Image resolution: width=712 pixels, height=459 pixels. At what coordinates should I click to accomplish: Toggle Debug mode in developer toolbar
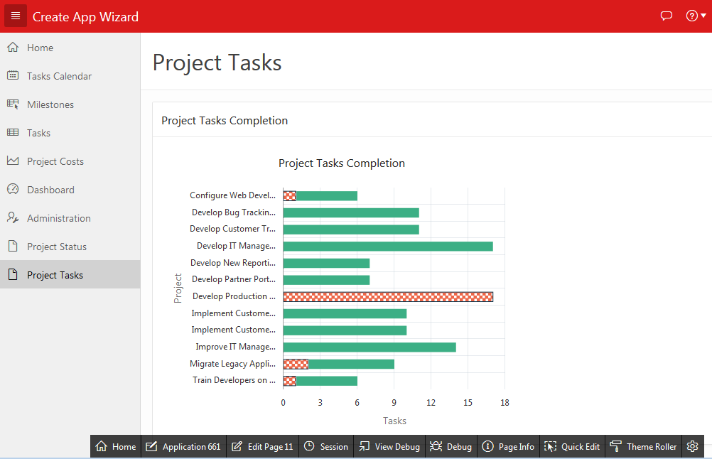(451, 446)
